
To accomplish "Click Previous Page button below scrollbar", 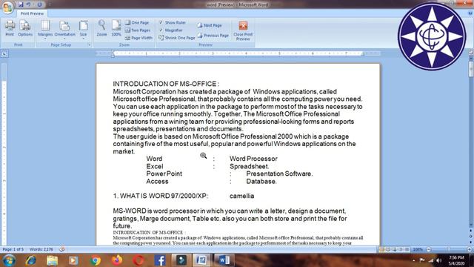I will [471, 231].
